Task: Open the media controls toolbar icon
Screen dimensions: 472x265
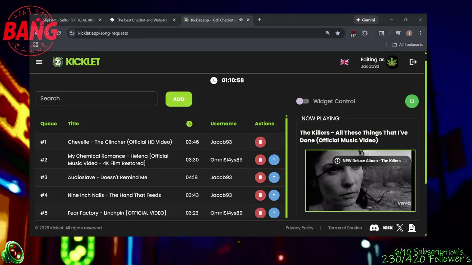Action: pyautogui.click(x=398, y=33)
